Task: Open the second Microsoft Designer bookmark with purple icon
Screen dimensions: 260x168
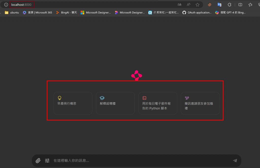Action: point(130,12)
